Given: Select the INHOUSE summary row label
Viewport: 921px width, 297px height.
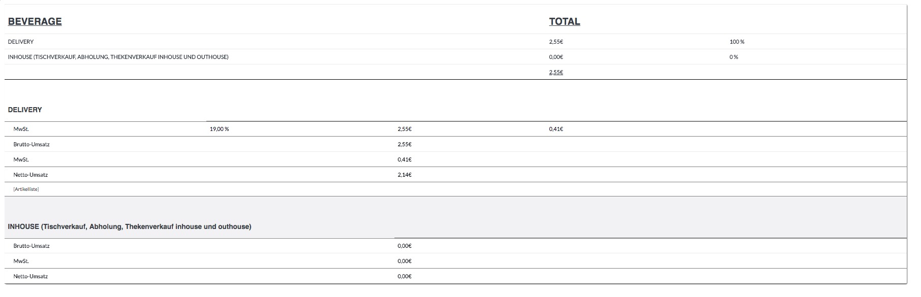Looking at the screenshot, I should click(x=118, y=57).
